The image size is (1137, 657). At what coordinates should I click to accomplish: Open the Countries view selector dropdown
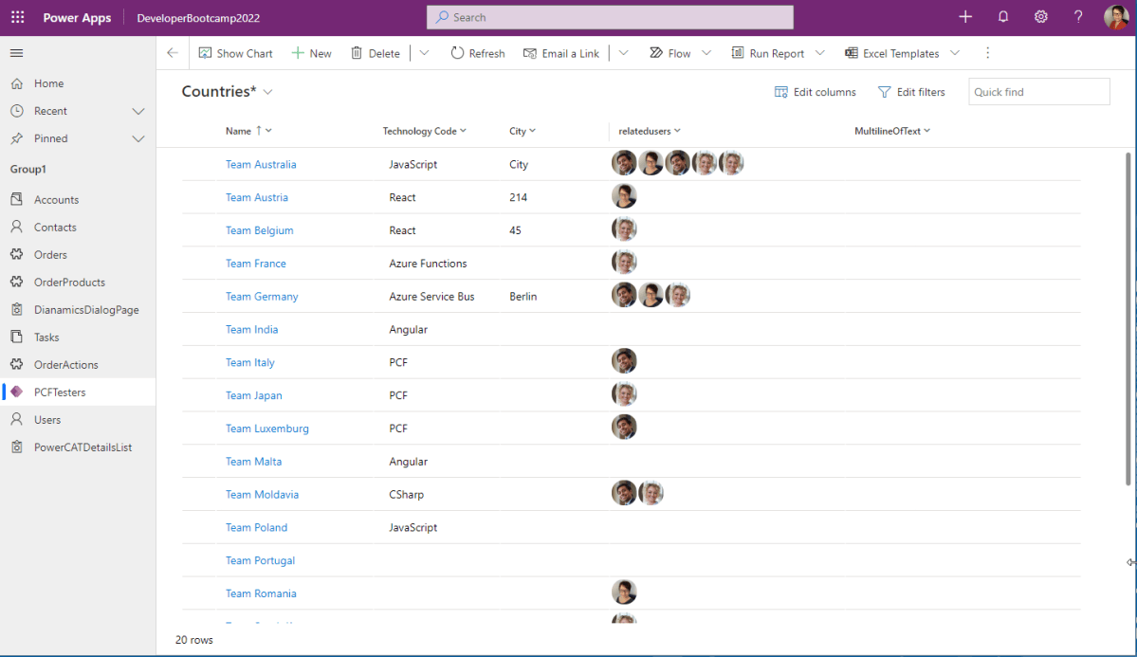coord(268,92)
